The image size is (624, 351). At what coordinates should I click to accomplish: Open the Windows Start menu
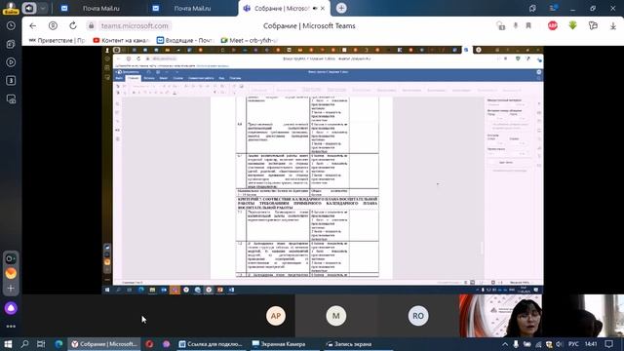click(x=8, y=344)
